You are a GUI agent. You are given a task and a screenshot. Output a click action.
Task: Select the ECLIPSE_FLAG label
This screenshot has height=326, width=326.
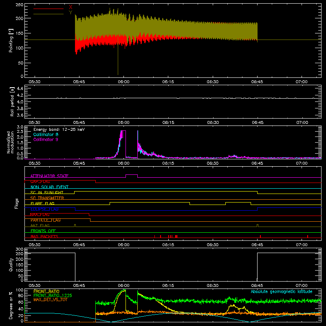tap(44, 209)
